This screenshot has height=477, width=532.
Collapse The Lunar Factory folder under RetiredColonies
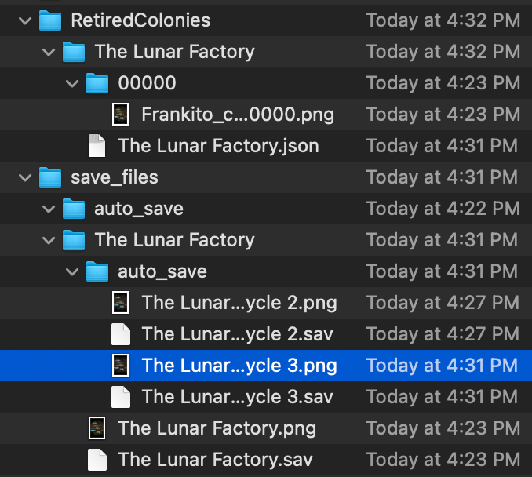(48, 52)
